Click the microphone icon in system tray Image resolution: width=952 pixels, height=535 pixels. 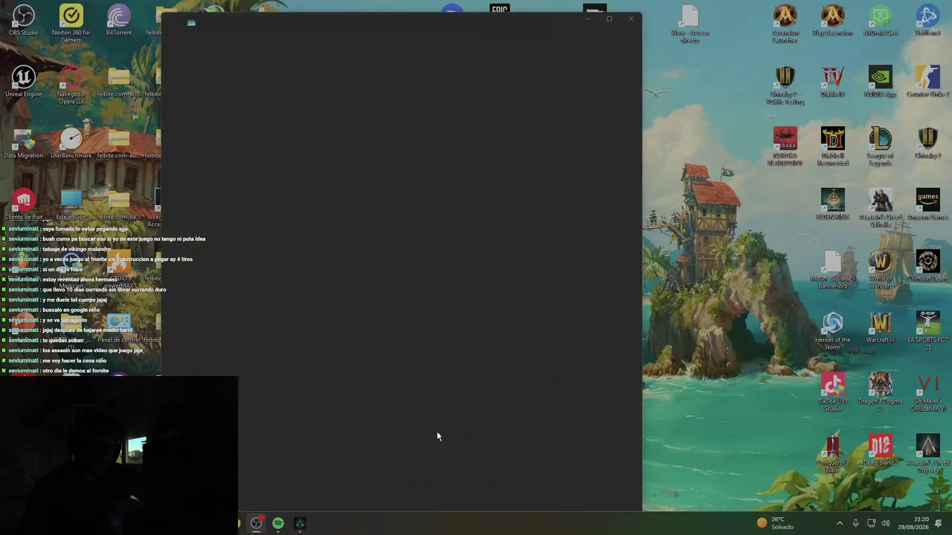pyautogui.click(x=855, y=523)
